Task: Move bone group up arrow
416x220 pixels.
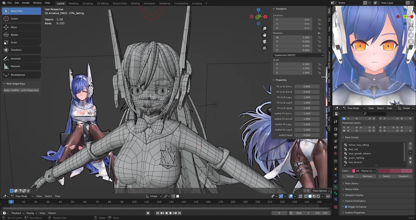Action: [x=410, y=158]
